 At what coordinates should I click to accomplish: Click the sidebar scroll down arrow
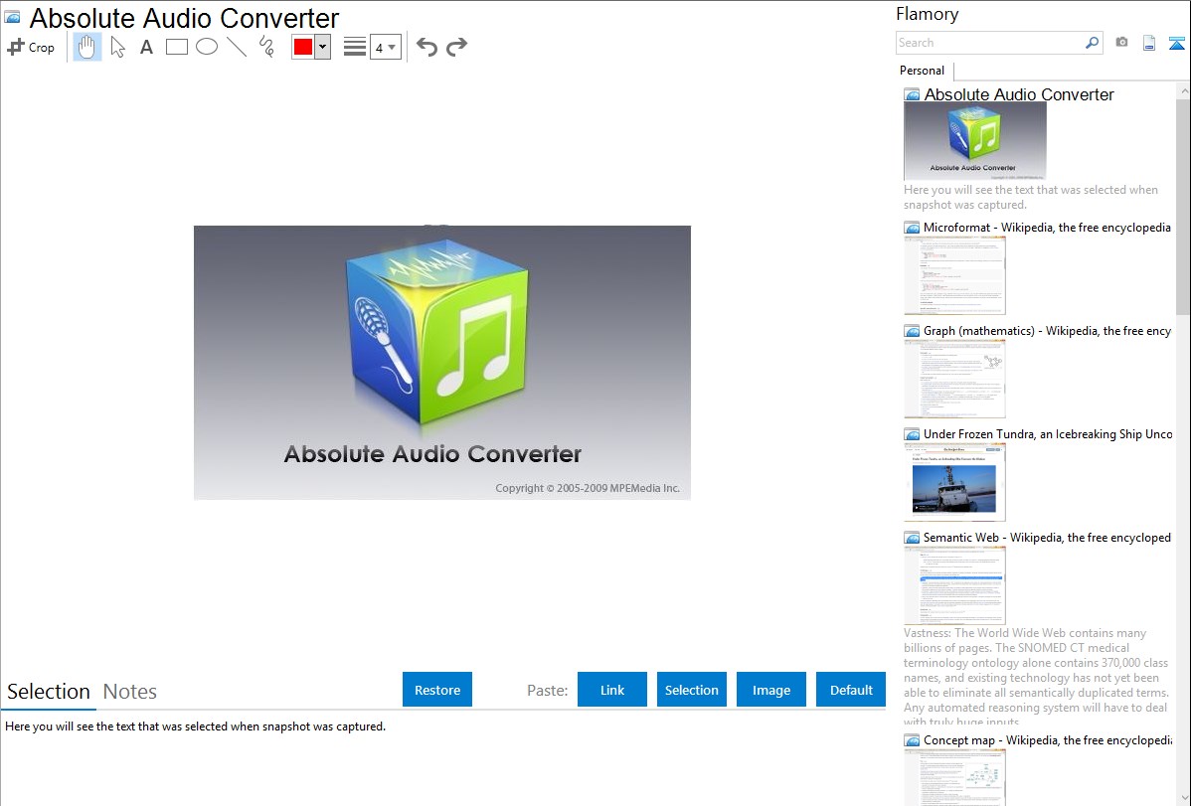pyautogui.click(x=1183, y=798)
